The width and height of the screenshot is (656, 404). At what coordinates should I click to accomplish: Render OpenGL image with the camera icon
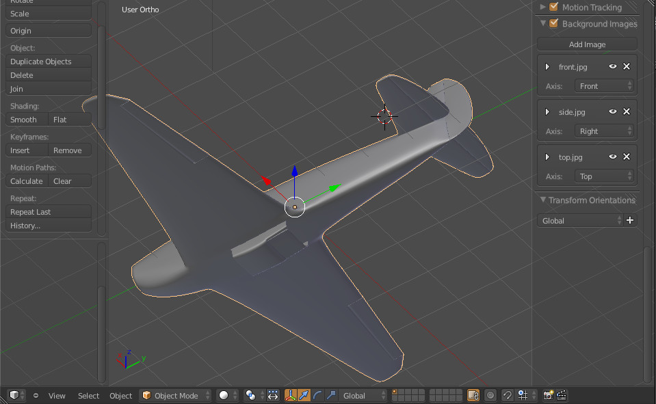(548, 395)
